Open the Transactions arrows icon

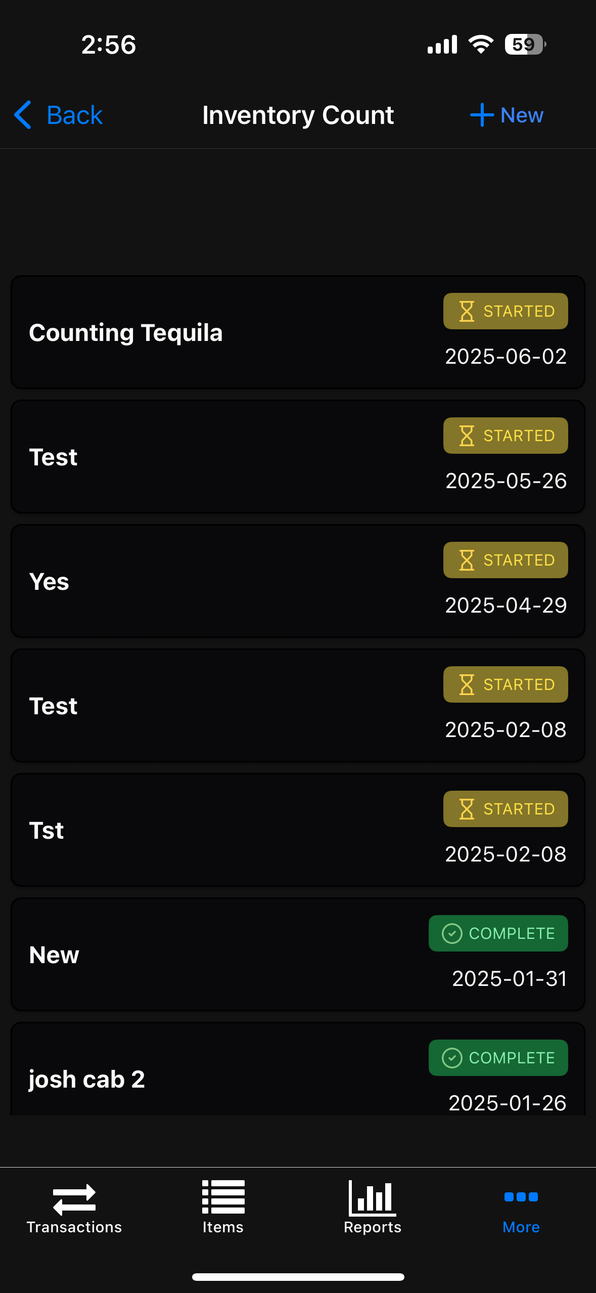74,1199
